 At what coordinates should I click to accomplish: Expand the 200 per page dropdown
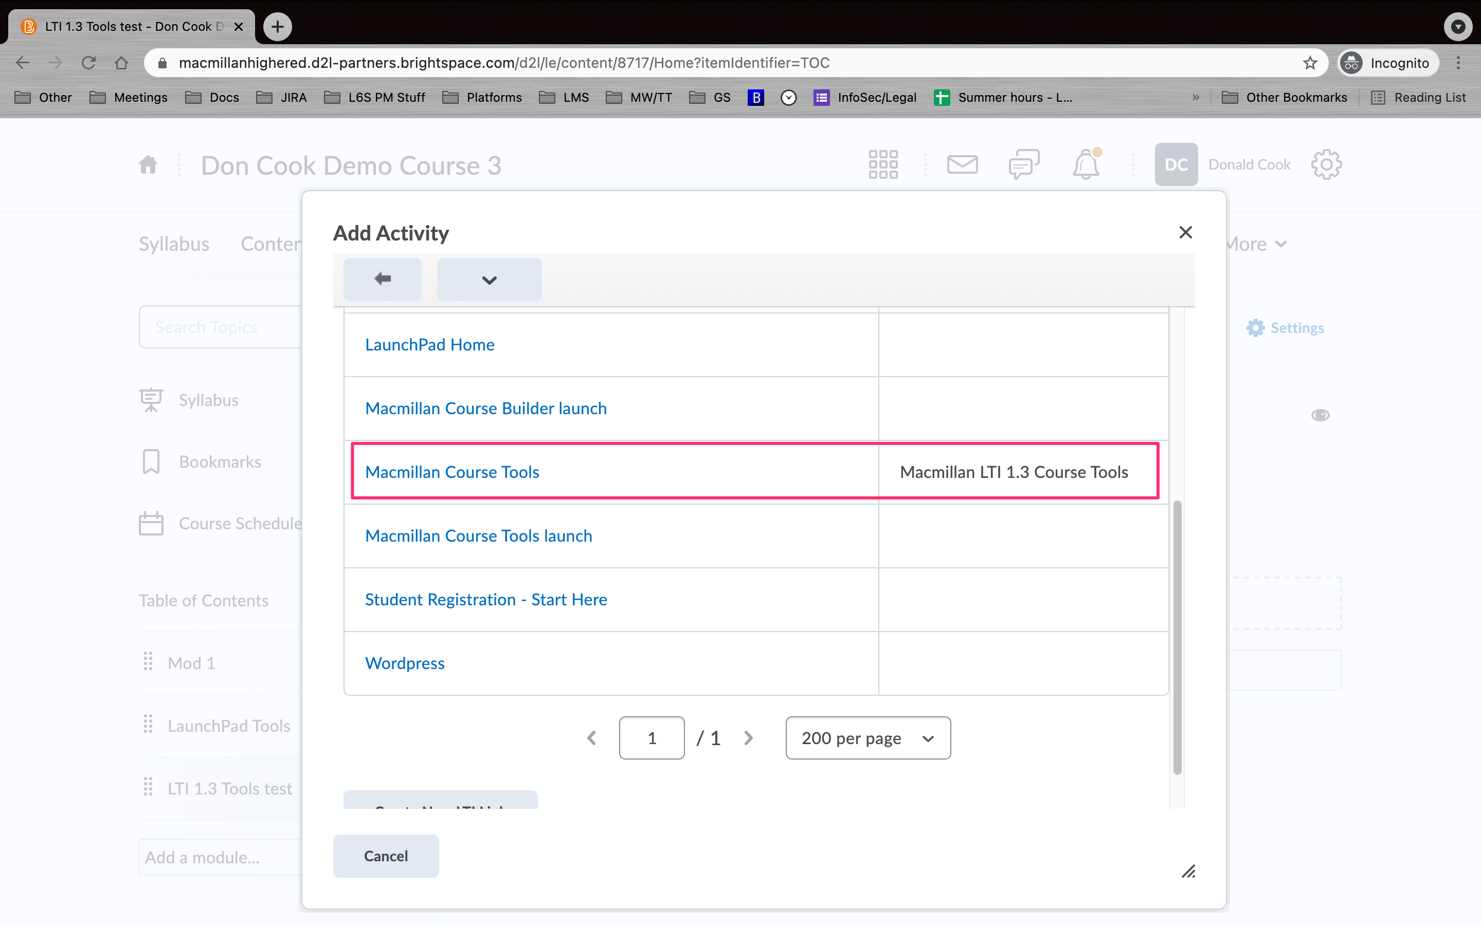[x=867, y=737]
